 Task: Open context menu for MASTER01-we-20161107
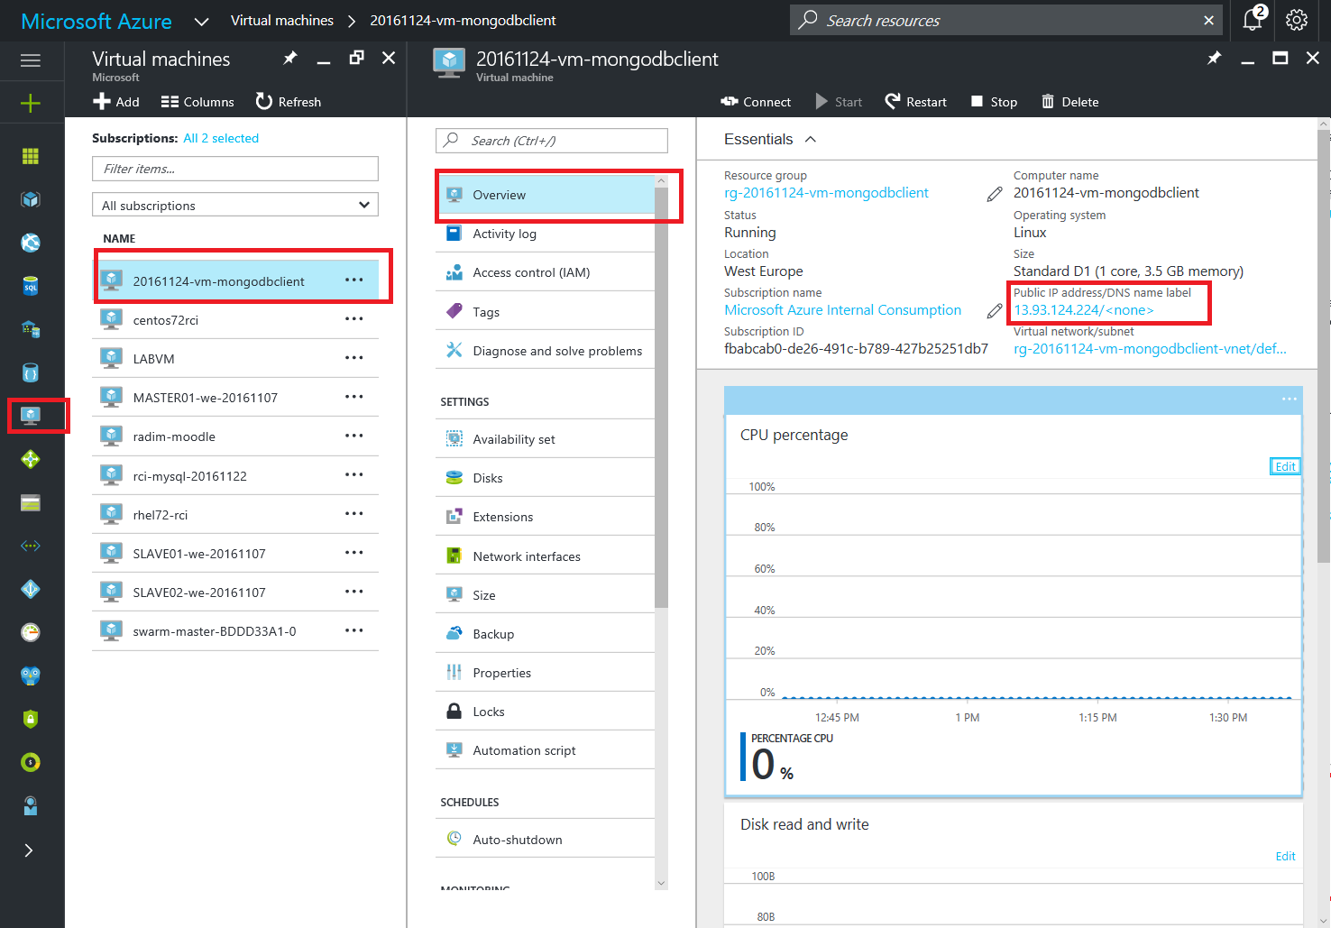point(354,397)
